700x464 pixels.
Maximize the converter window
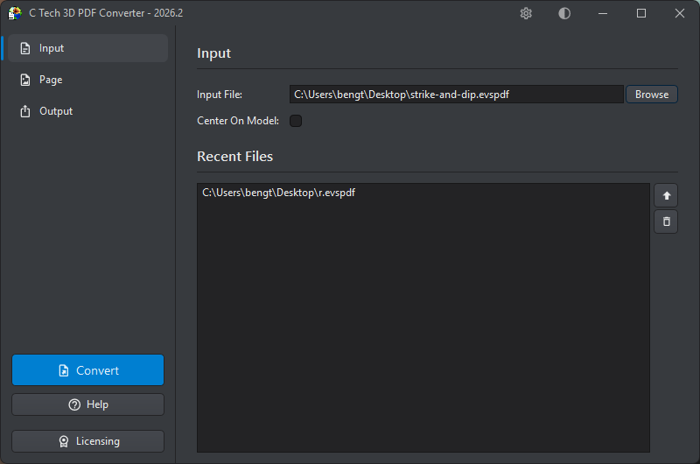641,13
